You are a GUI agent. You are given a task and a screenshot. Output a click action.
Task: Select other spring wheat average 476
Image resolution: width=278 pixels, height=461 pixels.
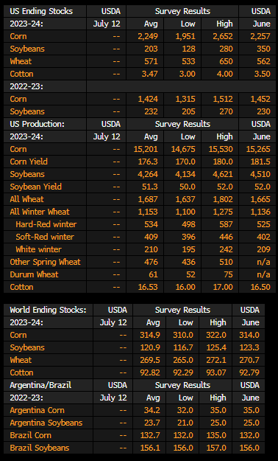click(151, 263)
